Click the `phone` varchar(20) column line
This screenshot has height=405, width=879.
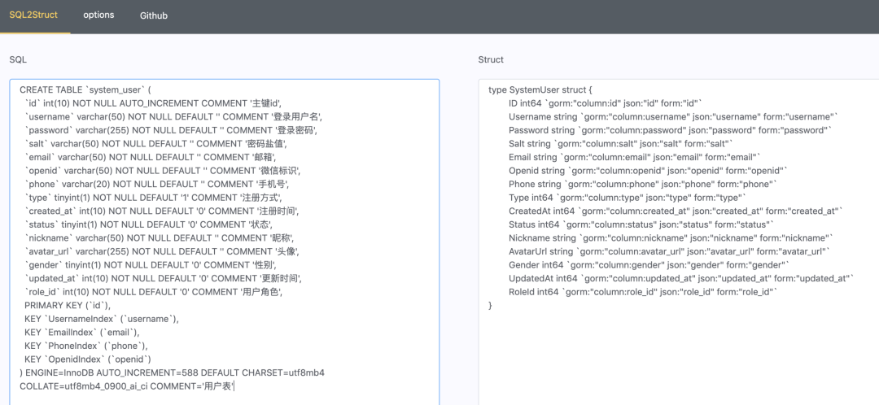158,184
